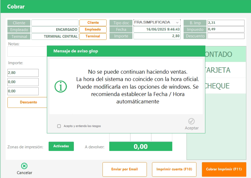The image size is (251, 178).
Task: Click the info icon in warning dialog
Action: 61,86
